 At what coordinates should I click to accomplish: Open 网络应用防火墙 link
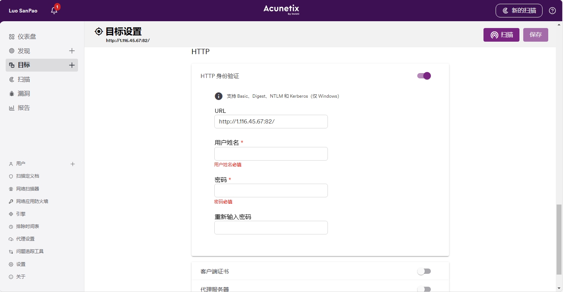pos(32,201)
